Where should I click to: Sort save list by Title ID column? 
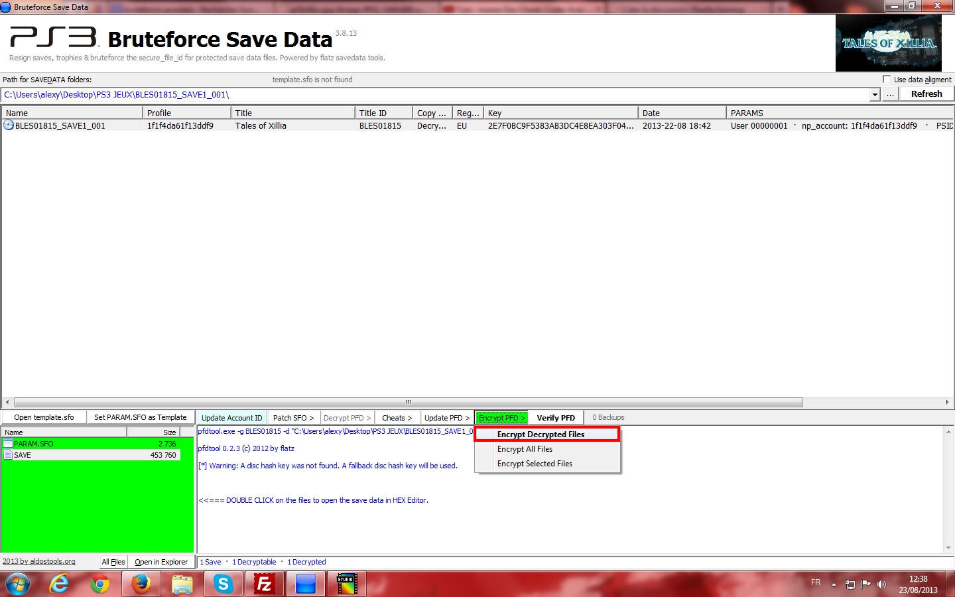click(383, 113)
